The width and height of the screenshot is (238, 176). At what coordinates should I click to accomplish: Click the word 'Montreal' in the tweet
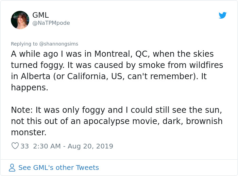[x=113, y=54]
